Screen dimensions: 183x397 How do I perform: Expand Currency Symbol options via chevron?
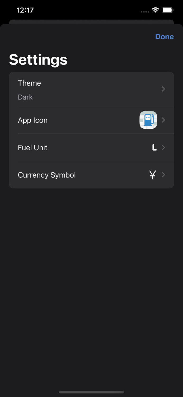point(163,175)
